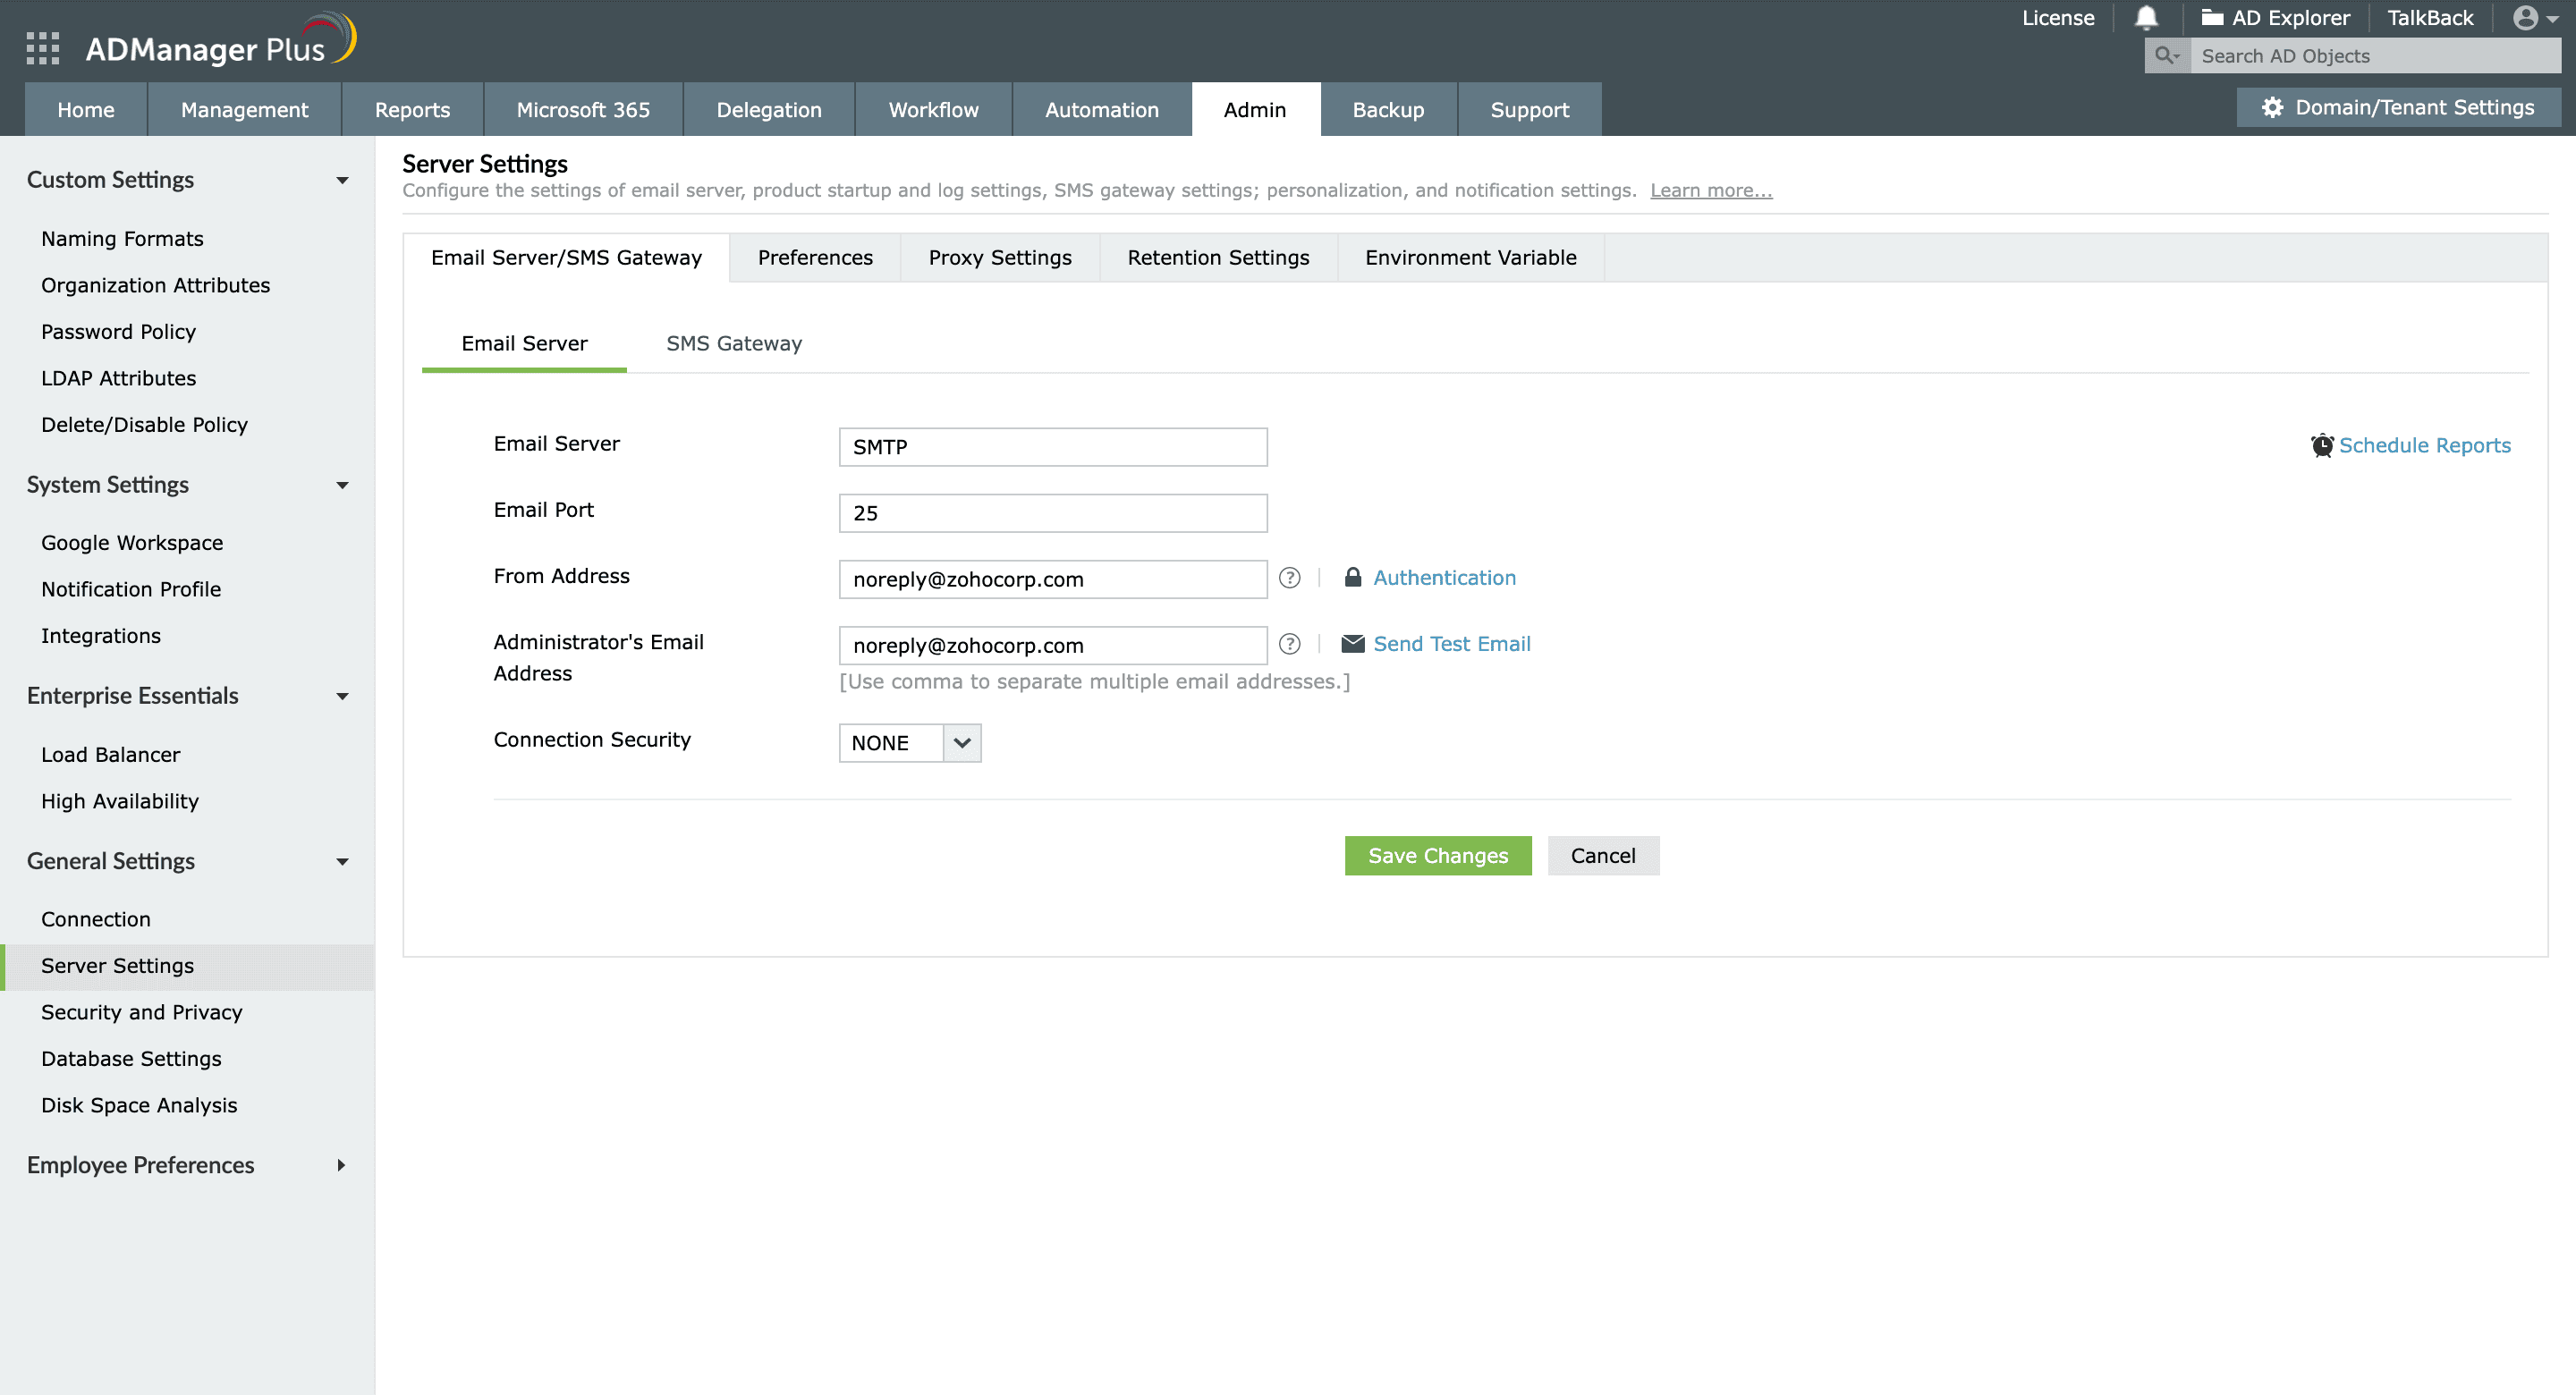
Task: Collapse the Enterprise Essentials section
Action: (x=342, y=697)
